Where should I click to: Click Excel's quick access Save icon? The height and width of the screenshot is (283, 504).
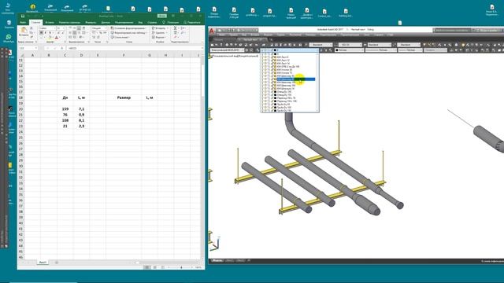click(23, 16)
